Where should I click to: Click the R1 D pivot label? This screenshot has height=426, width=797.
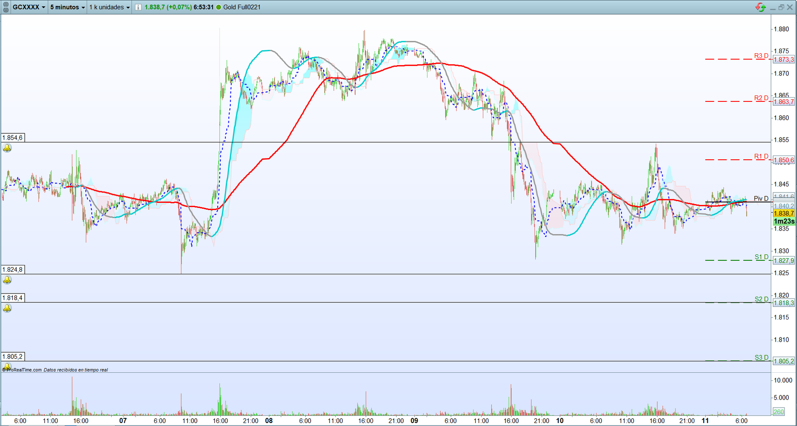pos(761,156)
